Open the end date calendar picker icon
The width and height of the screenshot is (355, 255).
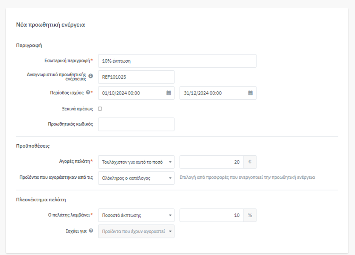(250, 93)
